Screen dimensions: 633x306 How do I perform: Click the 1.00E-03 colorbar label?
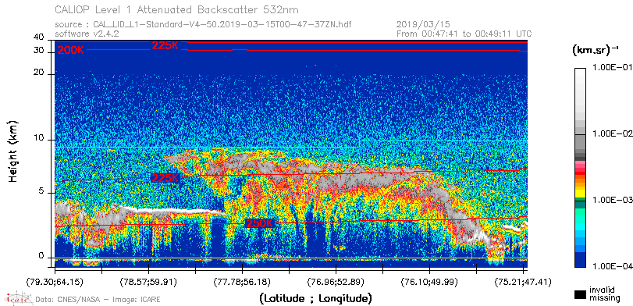[x=611, y=201]
